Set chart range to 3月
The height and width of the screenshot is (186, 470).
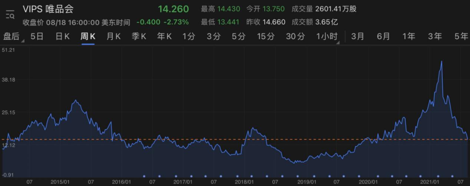pyautogui.click(x=358, y=37)
